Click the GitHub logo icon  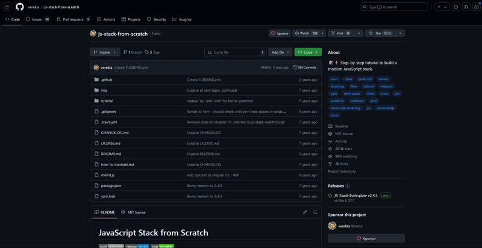tap(20, 7)
